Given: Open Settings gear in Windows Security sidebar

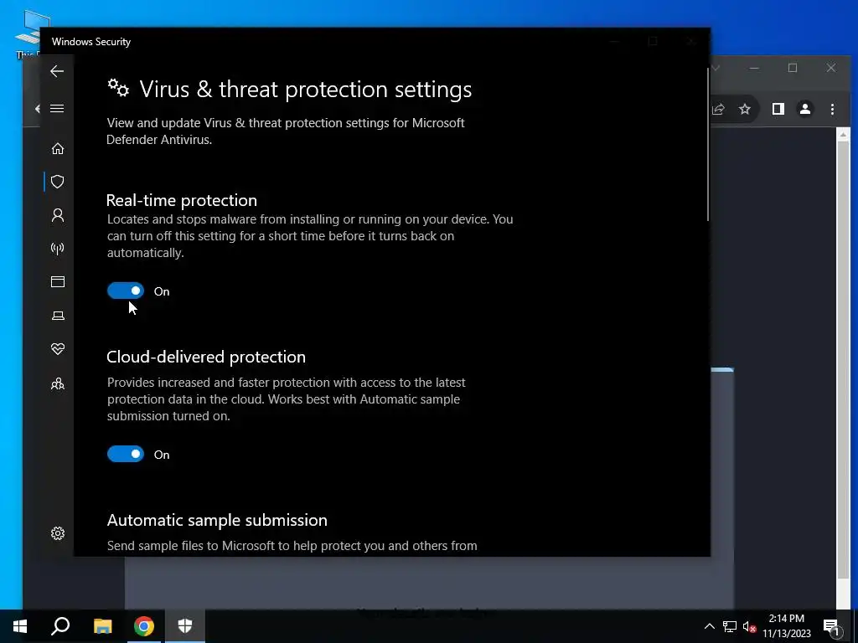Looking at the screenshot, I should point(58,533).
